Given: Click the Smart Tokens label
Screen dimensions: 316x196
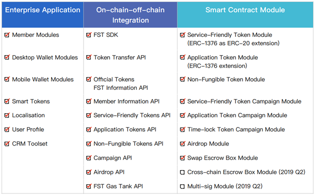Looking at the screenshot, I should pyautogui.click(x=31, y=102).
